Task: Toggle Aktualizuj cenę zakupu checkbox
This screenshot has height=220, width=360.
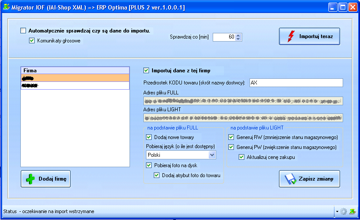Action: pyautogui.click(x=242, y=157)
